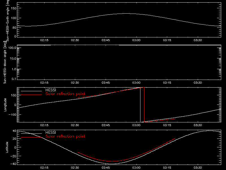Select the 02:45 time label under Moon angle plot
Image resolution: width=226 pixels, height=170 pixels.
[106, 82]
